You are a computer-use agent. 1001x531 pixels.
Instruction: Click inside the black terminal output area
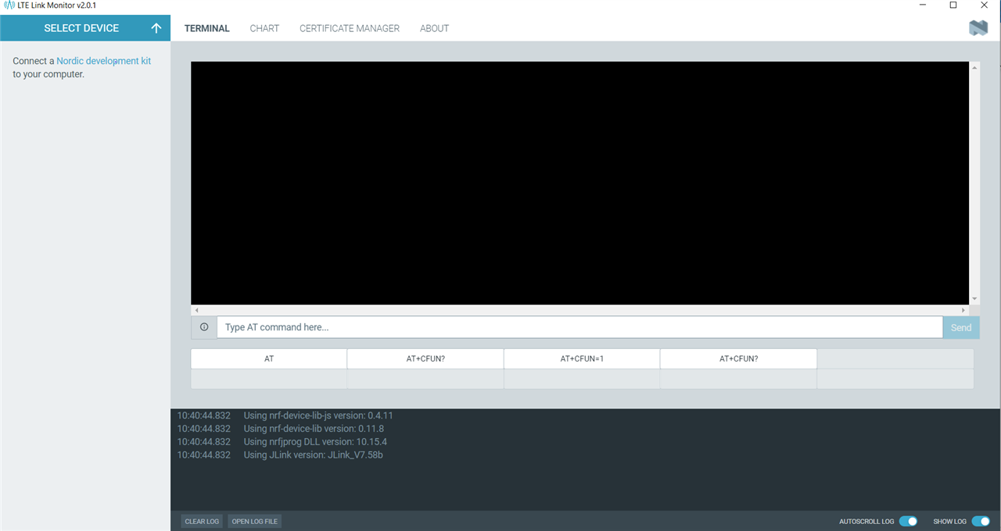[x=579, y=183]
